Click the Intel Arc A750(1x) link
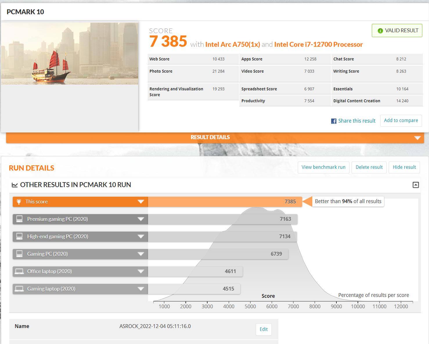 click(x=232, y=44)
